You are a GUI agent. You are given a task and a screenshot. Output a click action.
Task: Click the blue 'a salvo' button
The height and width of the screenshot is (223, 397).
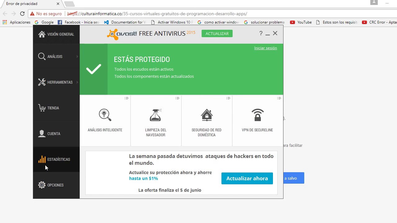(294, 178)
